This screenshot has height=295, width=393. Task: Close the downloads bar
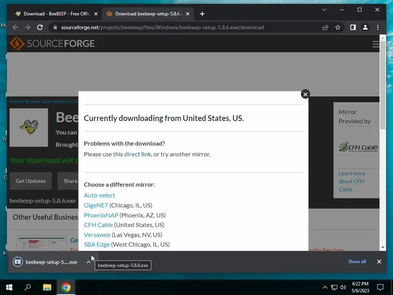point(379,262)
